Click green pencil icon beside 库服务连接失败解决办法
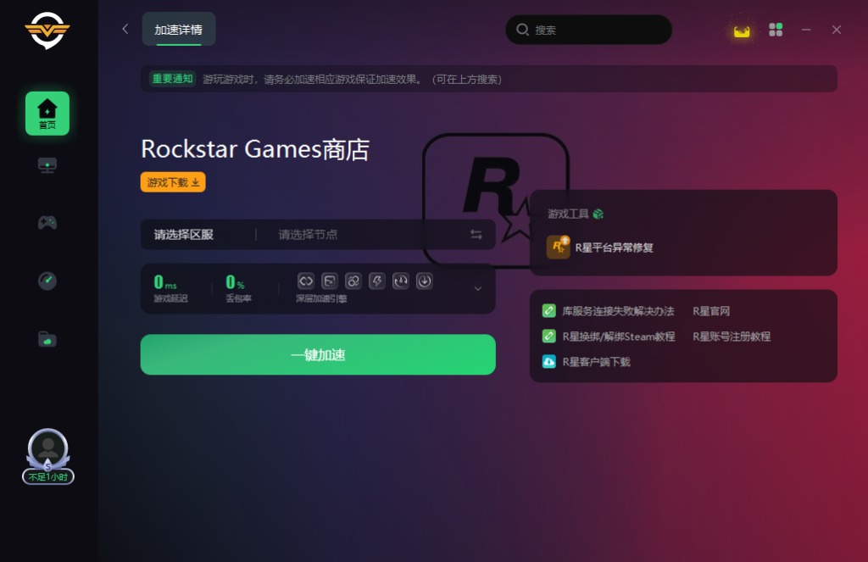 tap(548, 310)
